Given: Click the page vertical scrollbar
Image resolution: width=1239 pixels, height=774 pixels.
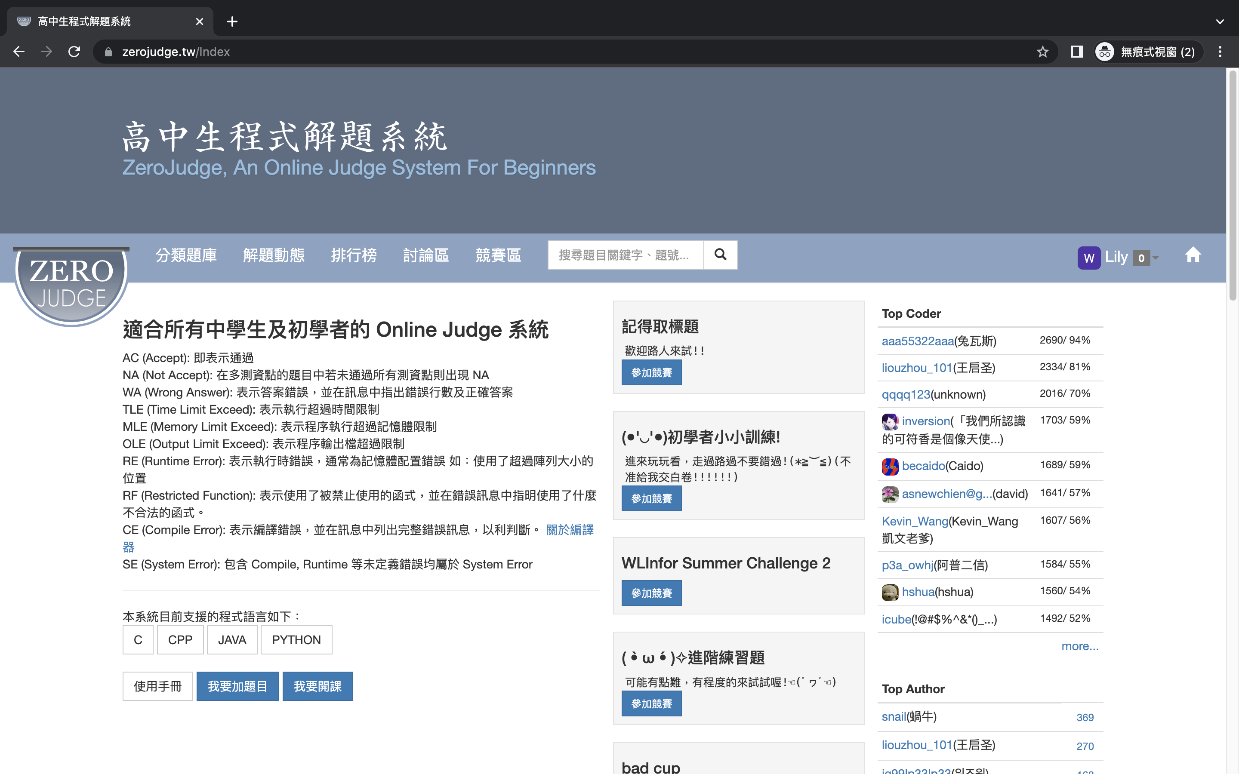Looking at the screenshot, I should pyautogui.click(x=1233, y=185).
